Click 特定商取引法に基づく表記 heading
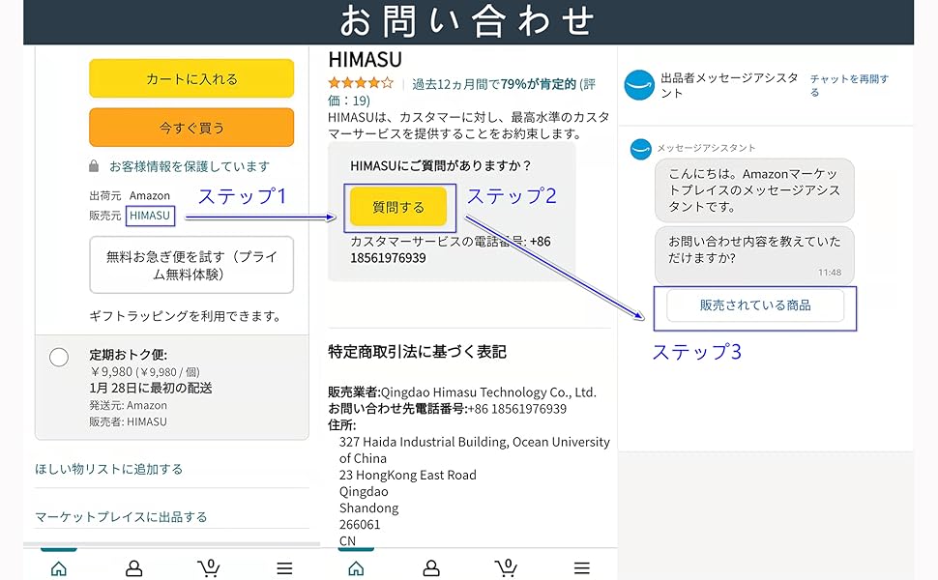938x580 pixels. click(x=417, y=352)
